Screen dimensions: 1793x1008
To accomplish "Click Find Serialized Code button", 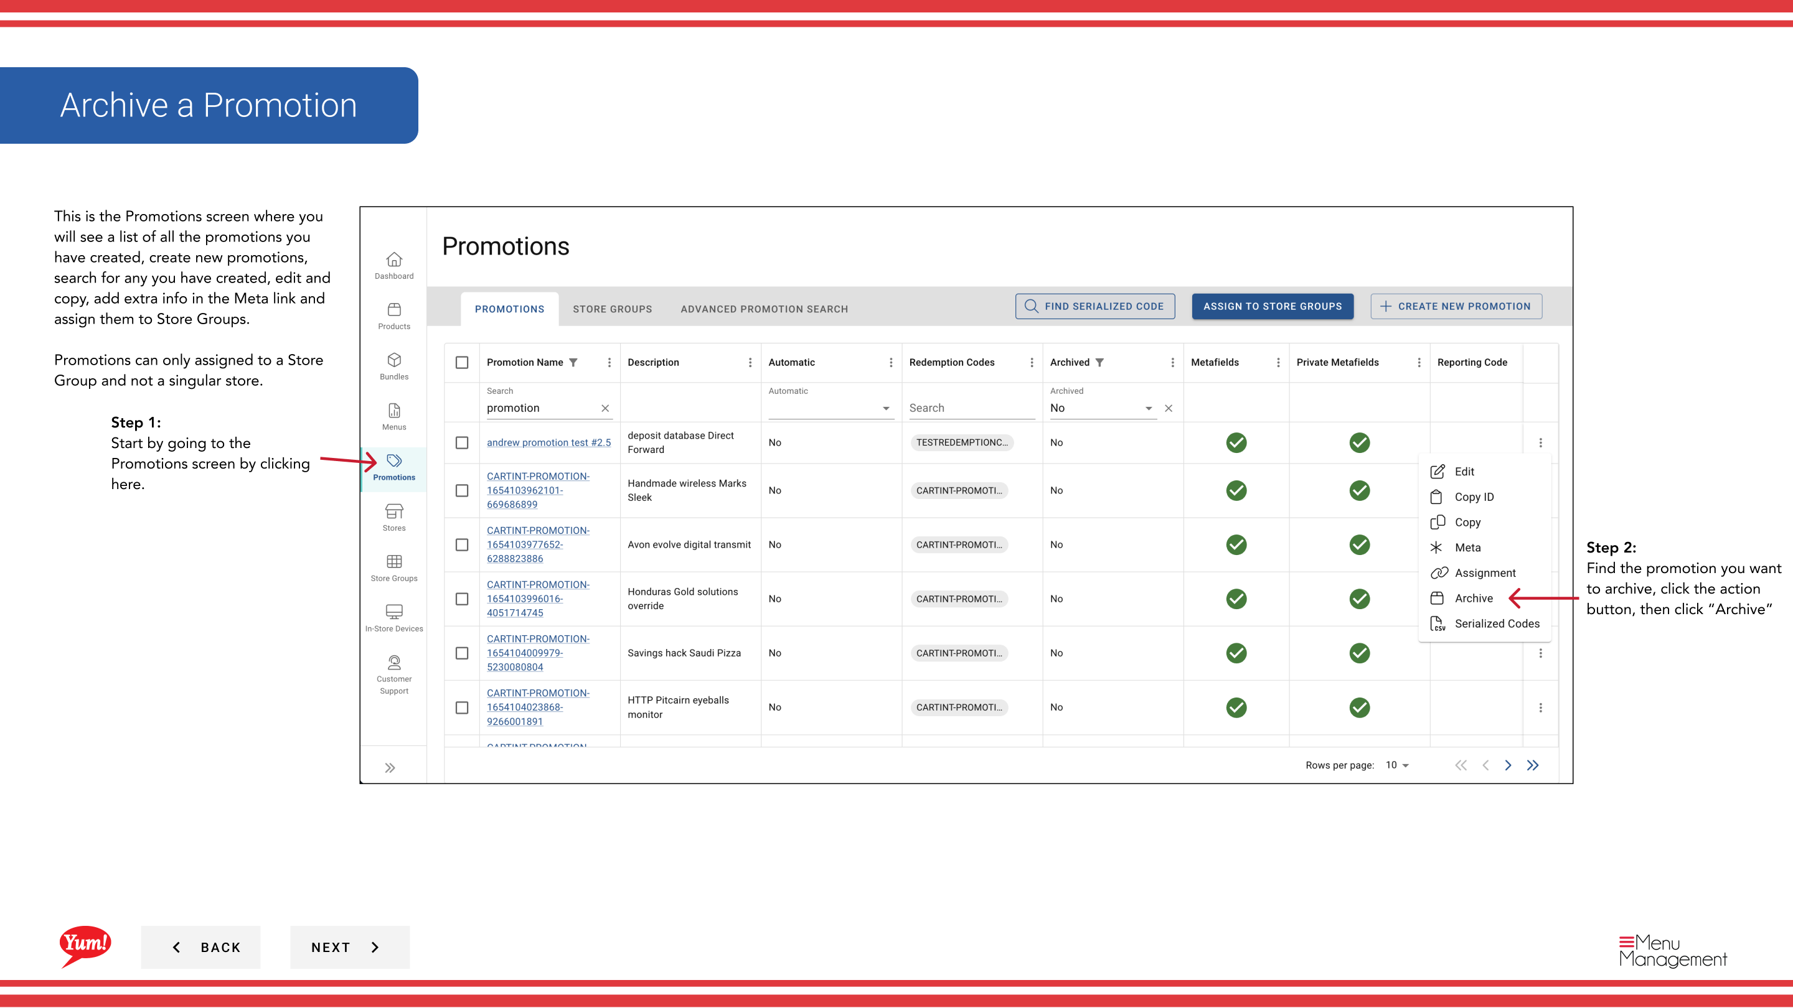I will pos(1095,306).
